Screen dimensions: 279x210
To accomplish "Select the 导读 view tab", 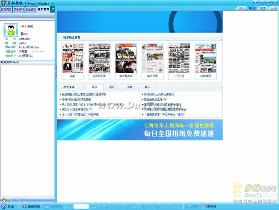I will coord(252,8).
